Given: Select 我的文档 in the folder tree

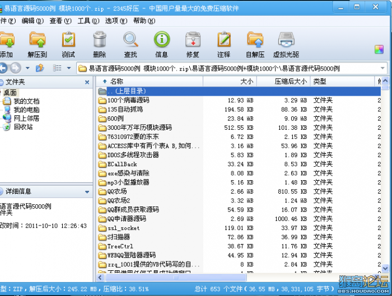Looking at the screenshot, I should click(26, 101).
